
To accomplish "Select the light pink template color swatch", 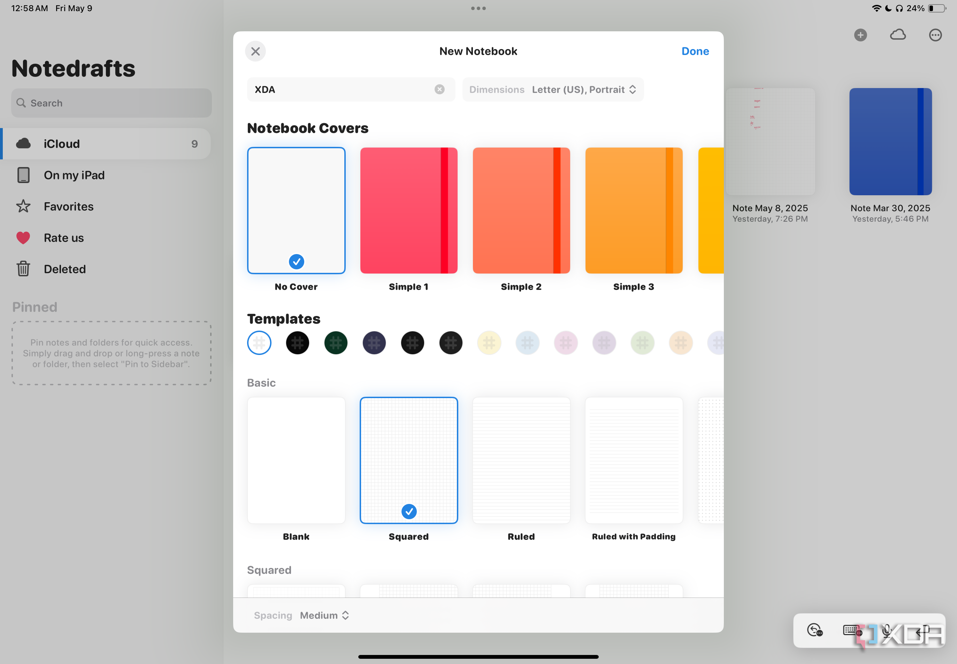I will tap(566, 343).
